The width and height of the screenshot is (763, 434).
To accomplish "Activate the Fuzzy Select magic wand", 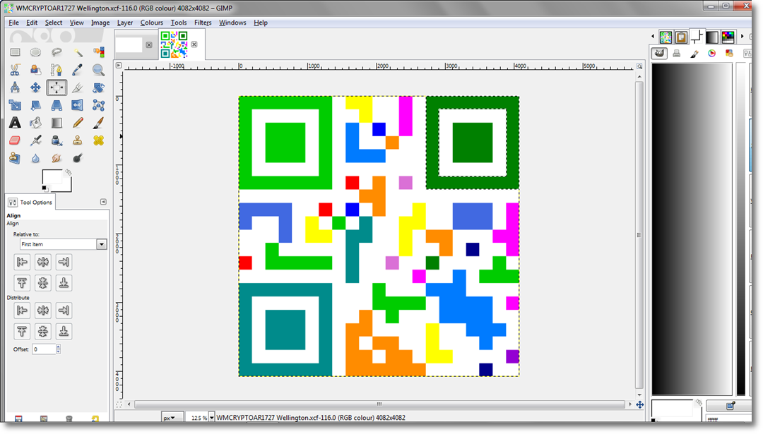I will [78, 52].
